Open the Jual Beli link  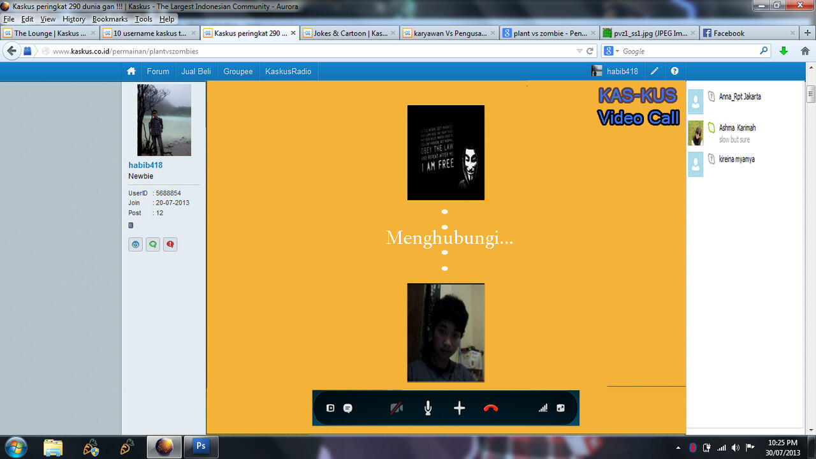pos(196,71)
